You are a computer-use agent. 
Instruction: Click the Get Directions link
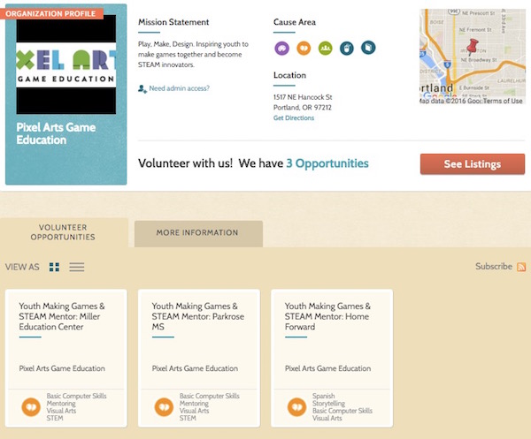point(294,118)
